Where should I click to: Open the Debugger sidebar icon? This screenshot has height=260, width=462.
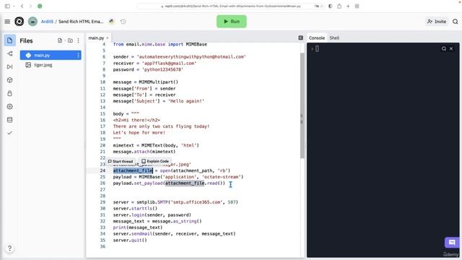(x=9, y=67)
